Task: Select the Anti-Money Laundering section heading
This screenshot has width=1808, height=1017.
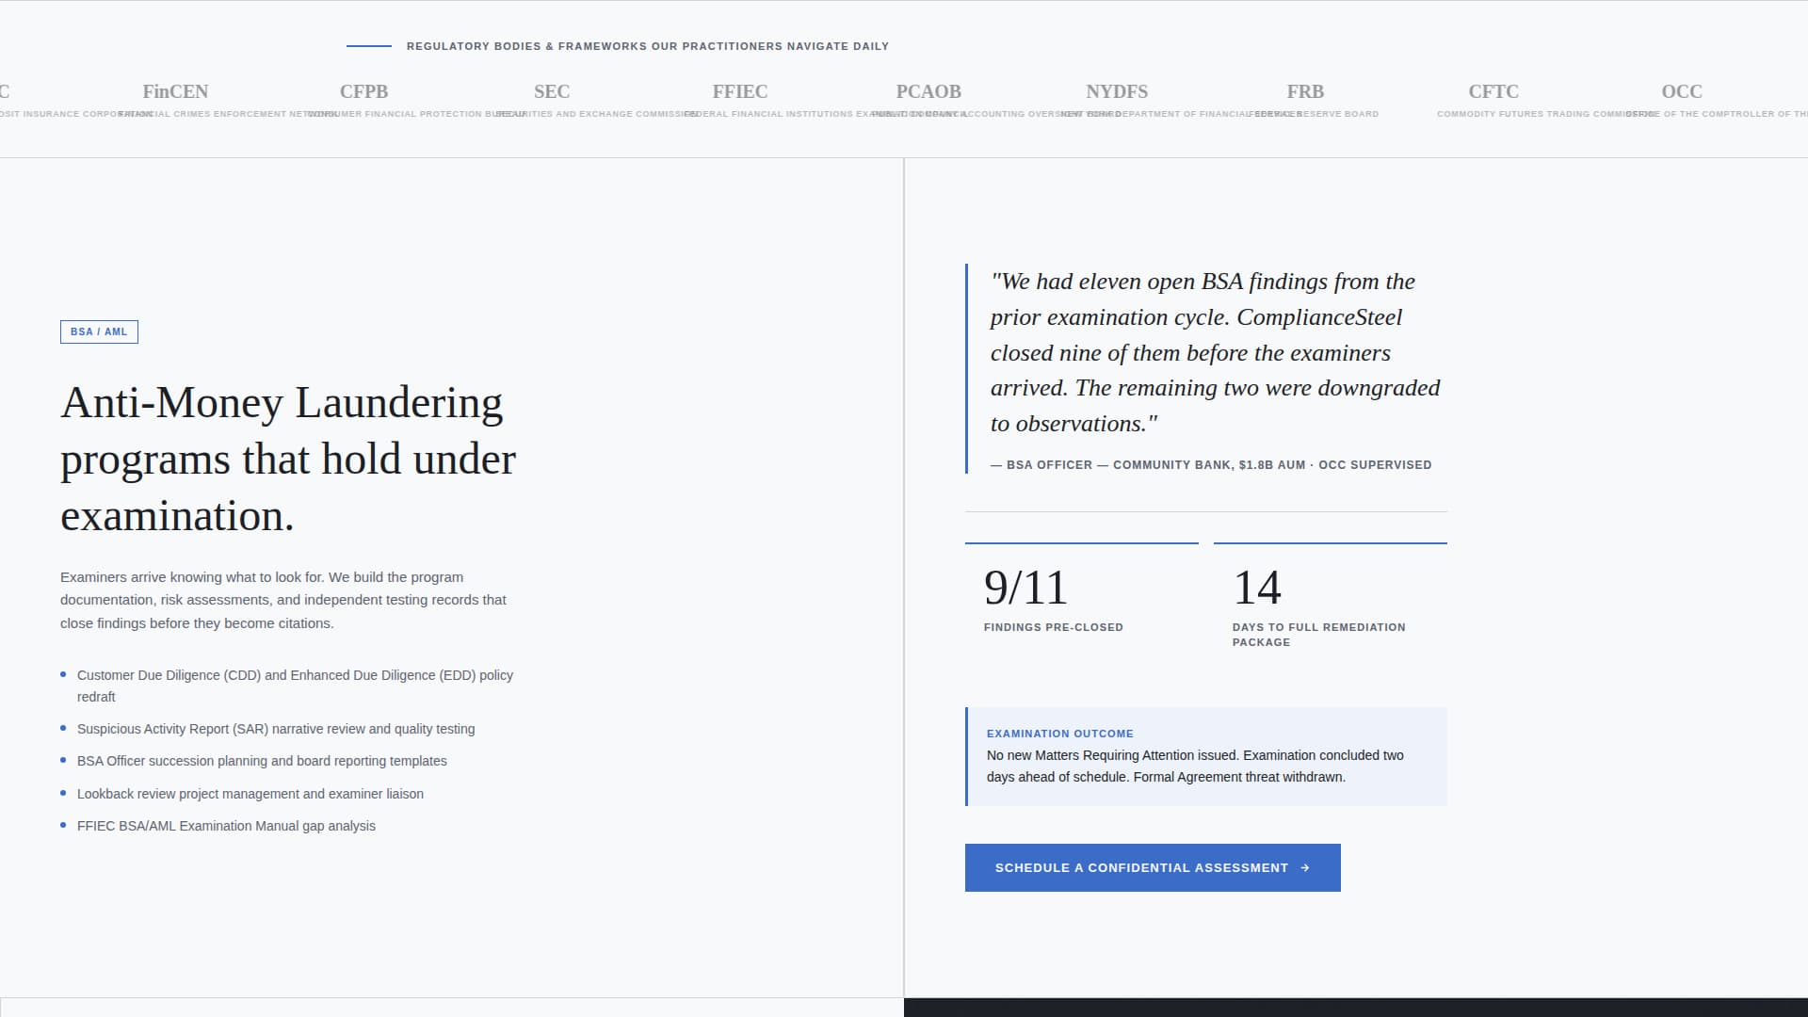Action: tap(287, 459)
